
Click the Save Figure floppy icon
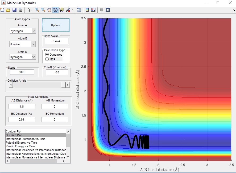tap(14, 10)
